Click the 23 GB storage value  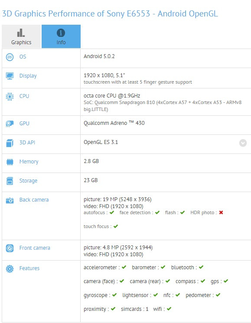[91, 180]
